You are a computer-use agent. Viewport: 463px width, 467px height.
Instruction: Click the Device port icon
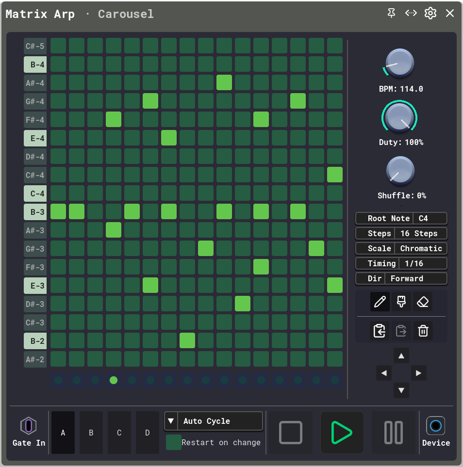(435, 426)
